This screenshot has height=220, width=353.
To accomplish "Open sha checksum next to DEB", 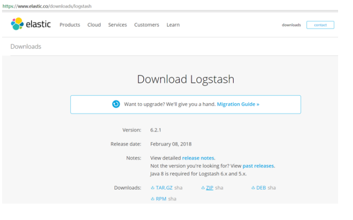I will click(x=272, y=188).
